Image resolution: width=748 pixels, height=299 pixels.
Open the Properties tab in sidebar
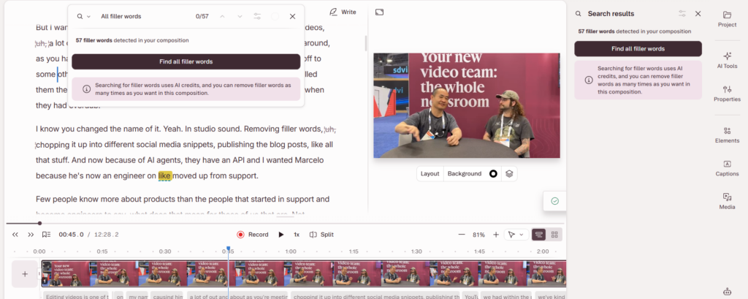727,94
